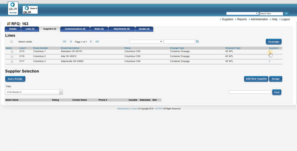Click the supplier Find text field
Screen dimensions: 297x151
pos(250,92)
